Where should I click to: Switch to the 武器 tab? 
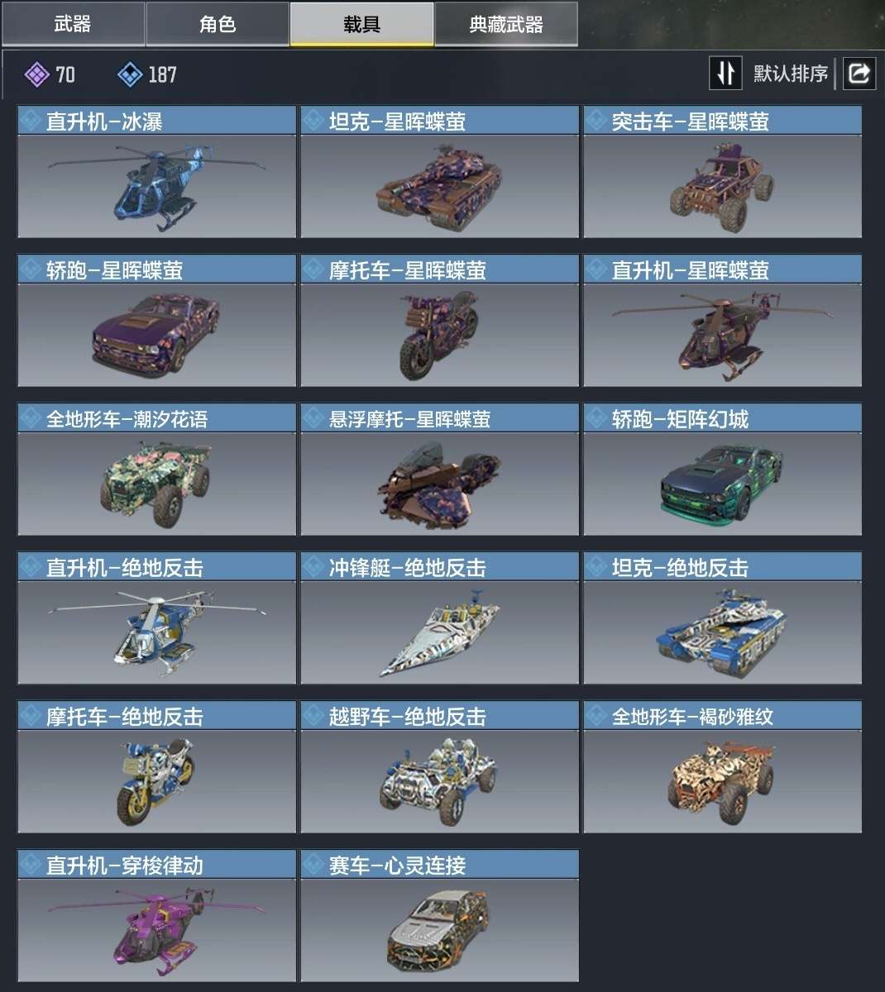coord(73,24)
